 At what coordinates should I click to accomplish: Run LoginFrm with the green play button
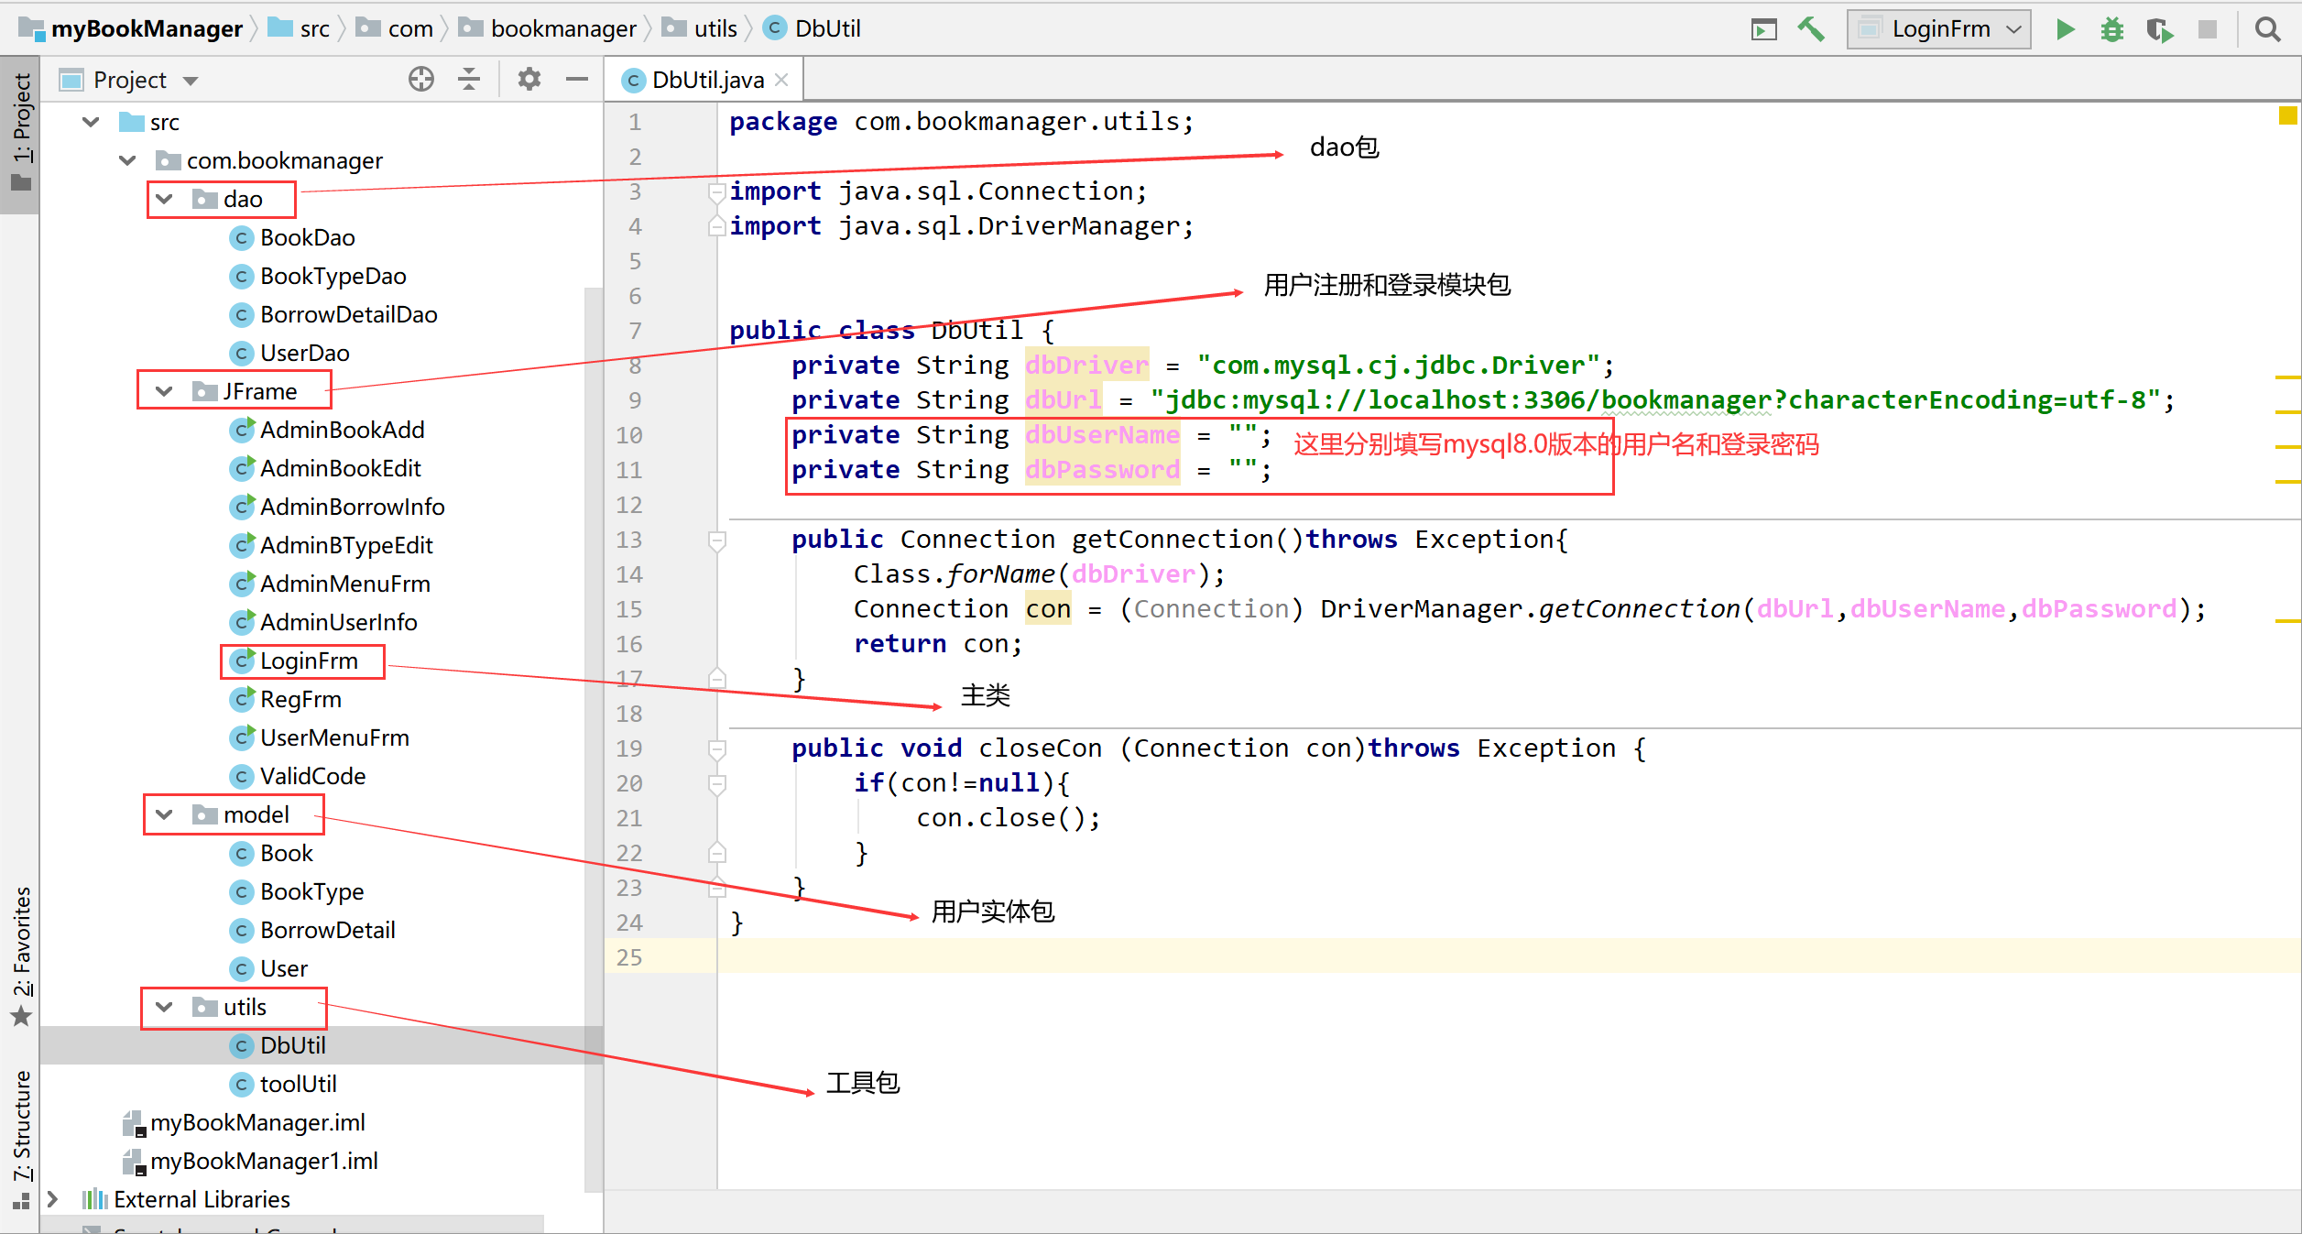pos(2065,29)
